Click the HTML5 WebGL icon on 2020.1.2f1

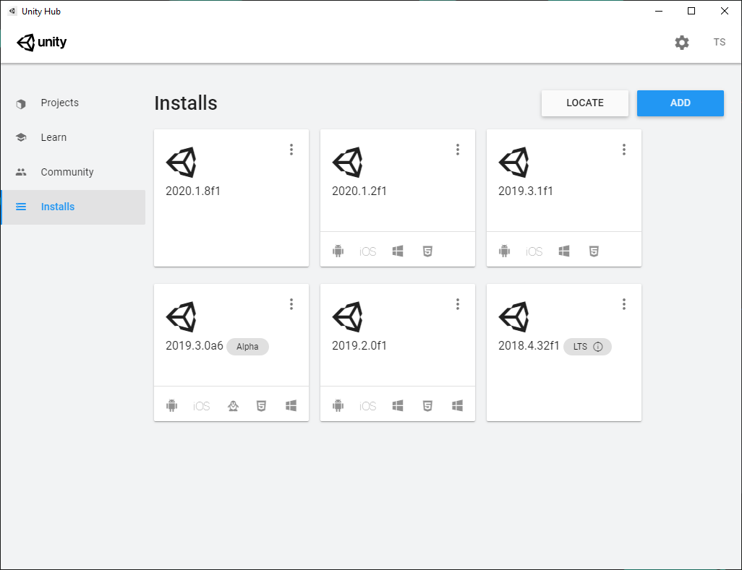[427, 251]
